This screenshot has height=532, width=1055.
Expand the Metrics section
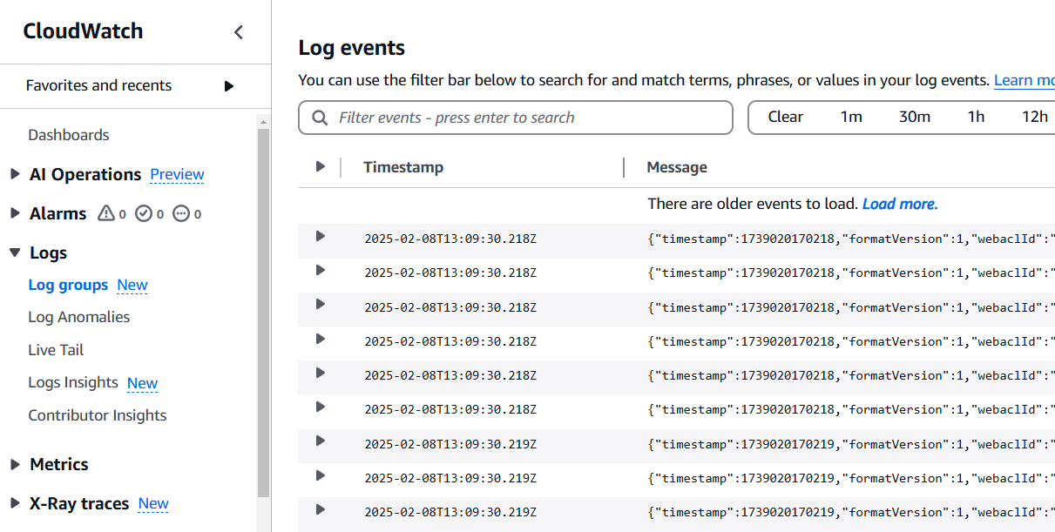click(15, 464)
